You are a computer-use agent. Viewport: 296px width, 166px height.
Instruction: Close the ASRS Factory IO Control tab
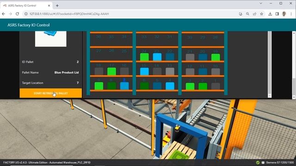[49, 6]
